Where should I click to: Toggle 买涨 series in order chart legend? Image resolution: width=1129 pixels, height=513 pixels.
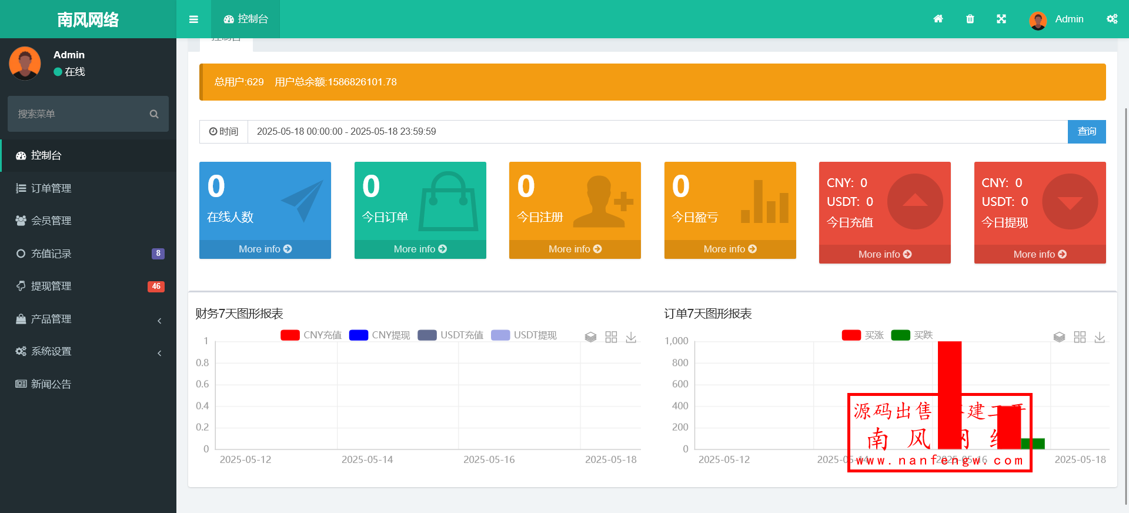pos(863,335)
